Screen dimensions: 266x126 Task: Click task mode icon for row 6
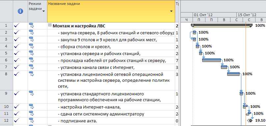point(32,60)
